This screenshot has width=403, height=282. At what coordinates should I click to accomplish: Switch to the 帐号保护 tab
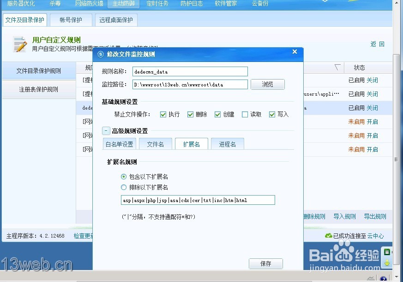pyautogui.click(x=70, y=20)
